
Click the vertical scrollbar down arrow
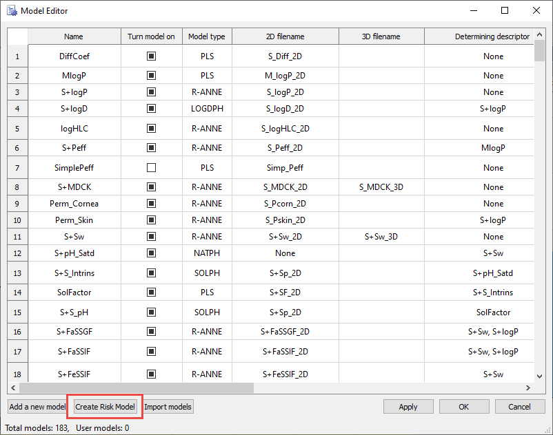pyautogui.click(x=540, y=376)
